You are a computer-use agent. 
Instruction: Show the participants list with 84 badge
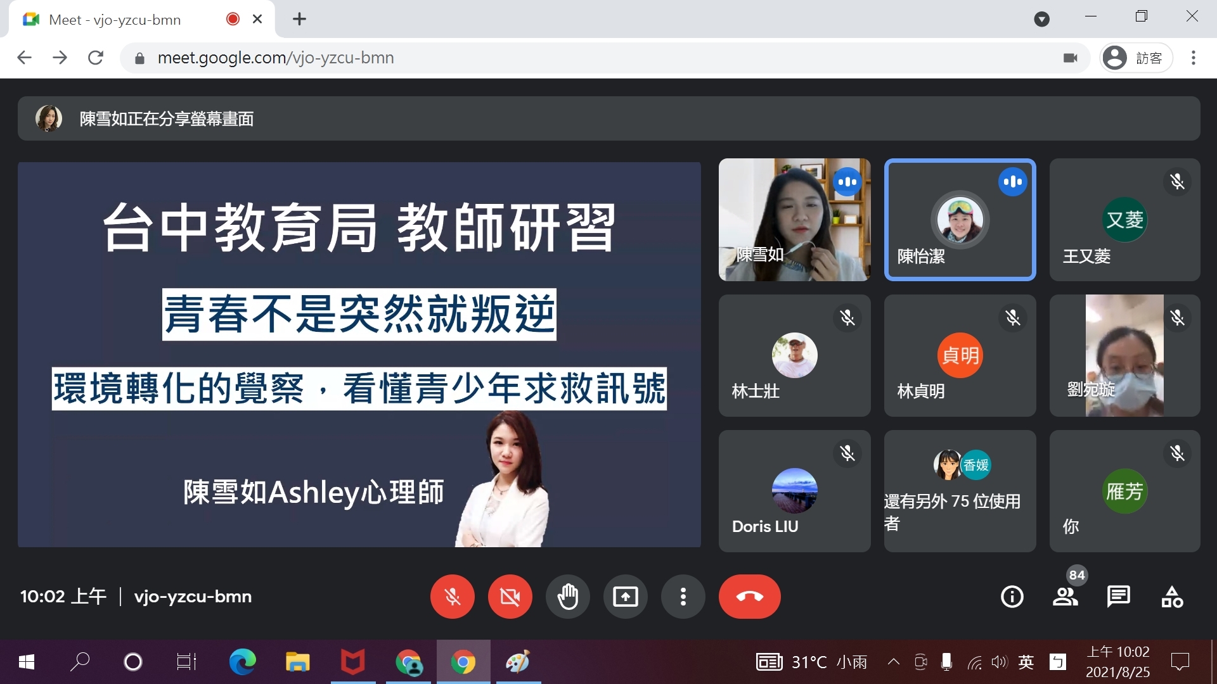point(1065,597)
